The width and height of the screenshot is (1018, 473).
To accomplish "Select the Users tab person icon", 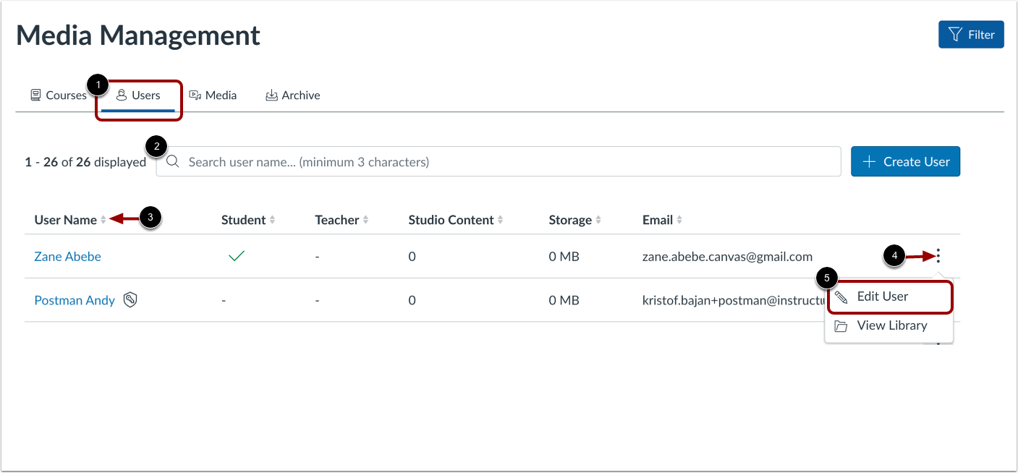I will point(122,95).
